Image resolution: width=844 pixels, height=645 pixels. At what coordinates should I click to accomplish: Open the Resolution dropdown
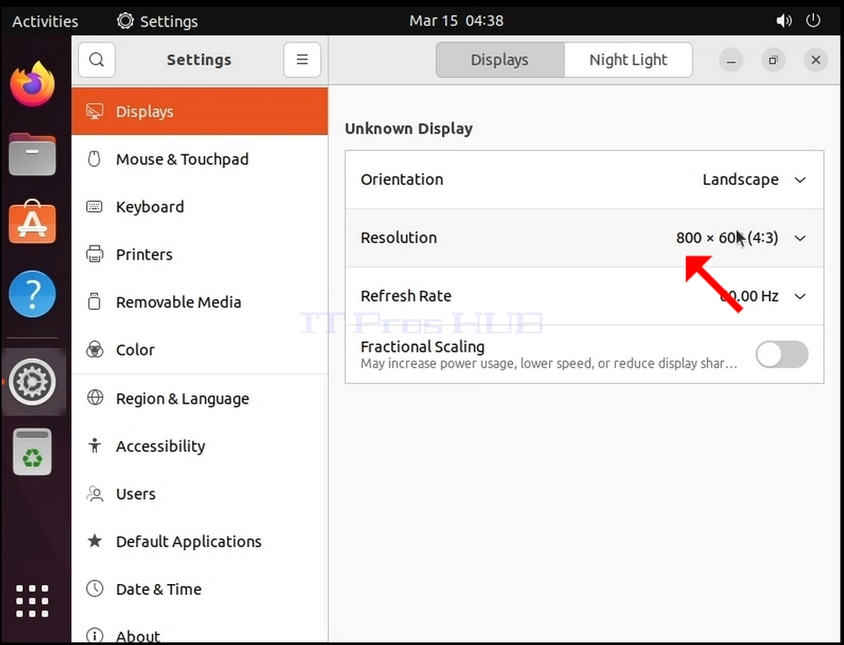(585, 238)
